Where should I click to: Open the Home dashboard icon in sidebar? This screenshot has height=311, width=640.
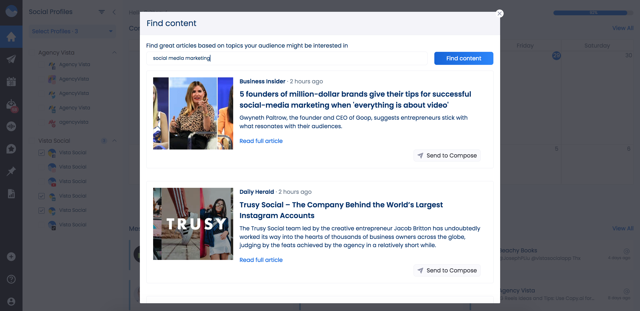click(x=11, y=37)
